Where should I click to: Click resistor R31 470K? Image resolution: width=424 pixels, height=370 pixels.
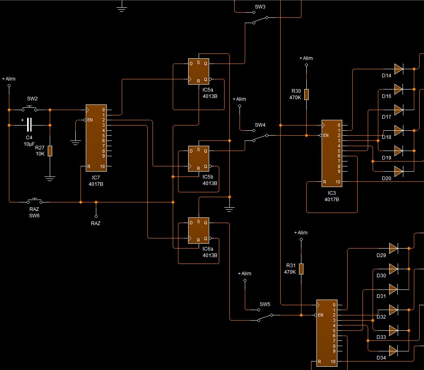click(x=301, y=269)
